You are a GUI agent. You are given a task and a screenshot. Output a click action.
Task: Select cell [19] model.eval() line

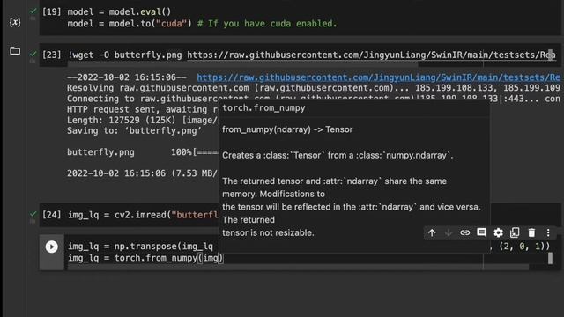click(x=120, y=11)
